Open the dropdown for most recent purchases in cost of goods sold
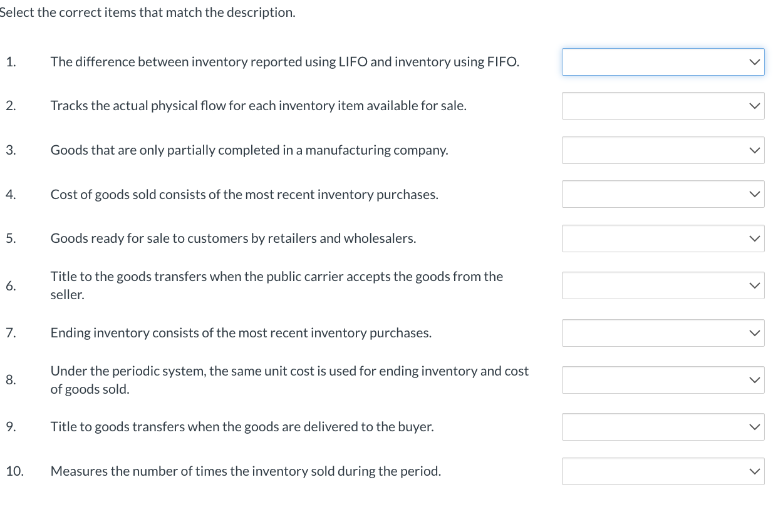The width and height of the screenshot is (778, 512). point(663,194)
